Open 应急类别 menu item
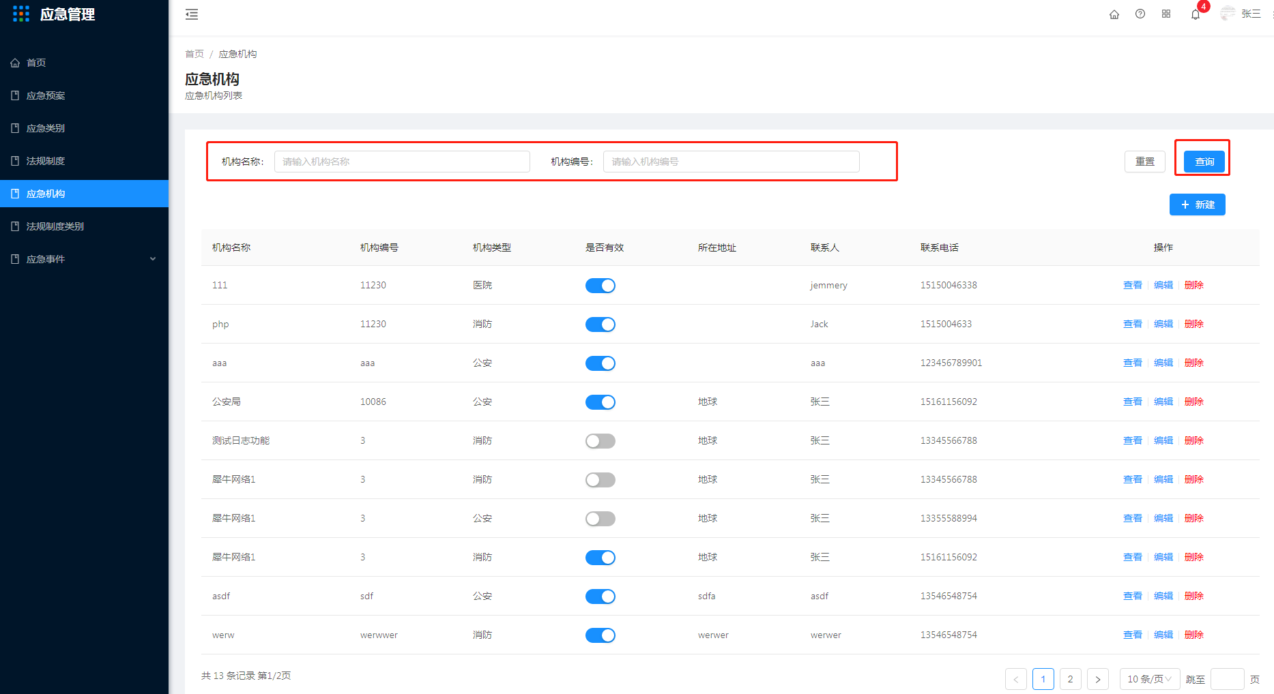 pyautogui.click(x=84, y=128)
